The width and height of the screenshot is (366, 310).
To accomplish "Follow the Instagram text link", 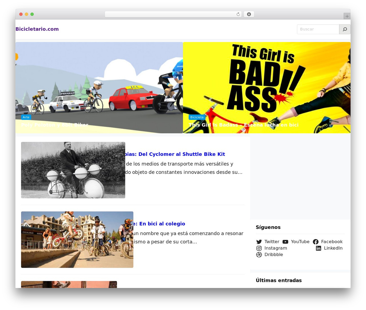I will 276,248.
